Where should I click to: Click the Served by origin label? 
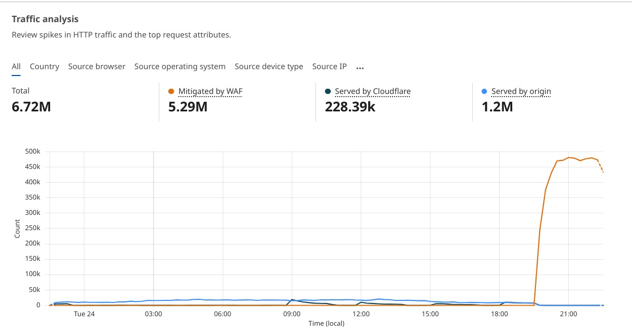[x=521, y=91]
